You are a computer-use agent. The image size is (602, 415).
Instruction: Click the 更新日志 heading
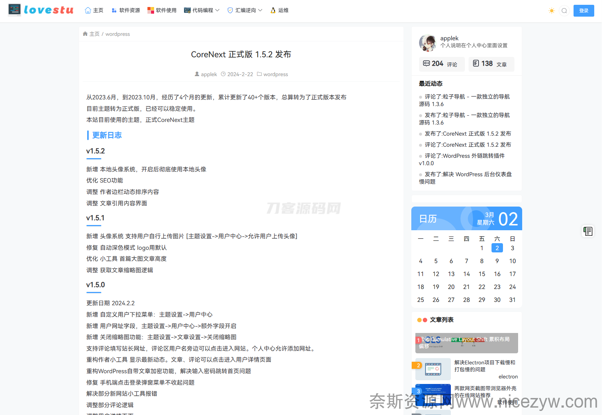pyautogui.click(x=107, y=135)
